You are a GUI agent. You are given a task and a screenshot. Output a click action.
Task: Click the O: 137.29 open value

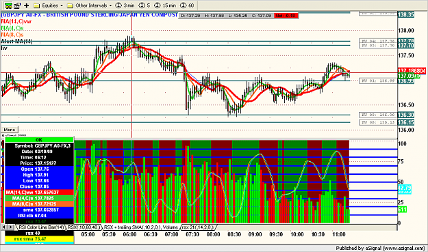(190, 16)
